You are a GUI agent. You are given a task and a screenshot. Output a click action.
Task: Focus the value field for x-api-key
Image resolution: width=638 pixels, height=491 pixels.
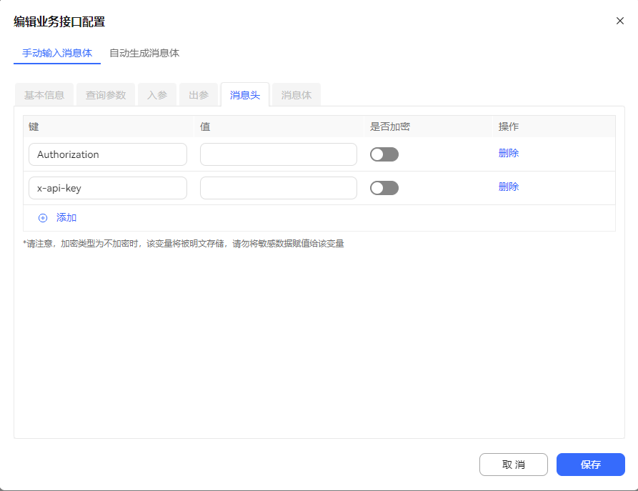coord(279,188)
